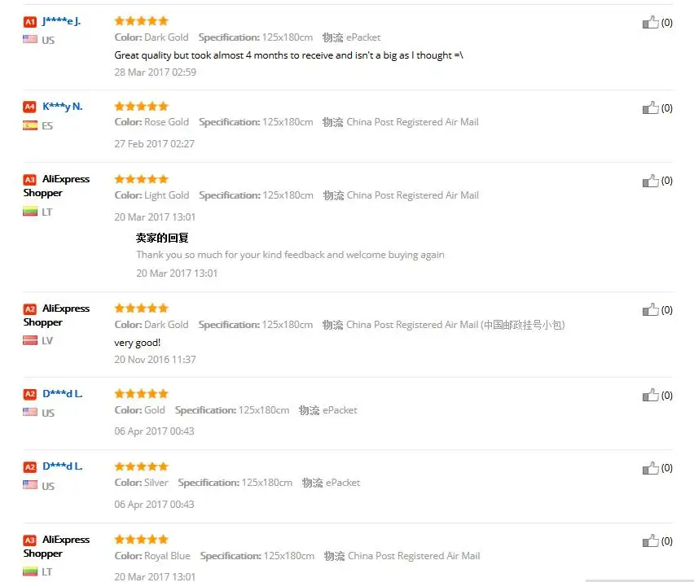Open D***d L. profile on Gold review
694x582 pixels.
pyautogui.click(x=63, y=394)
